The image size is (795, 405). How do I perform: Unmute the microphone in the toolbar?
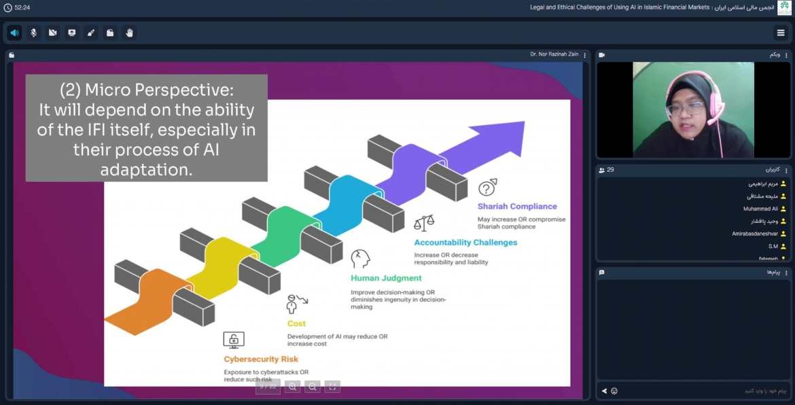click(33, 33)
